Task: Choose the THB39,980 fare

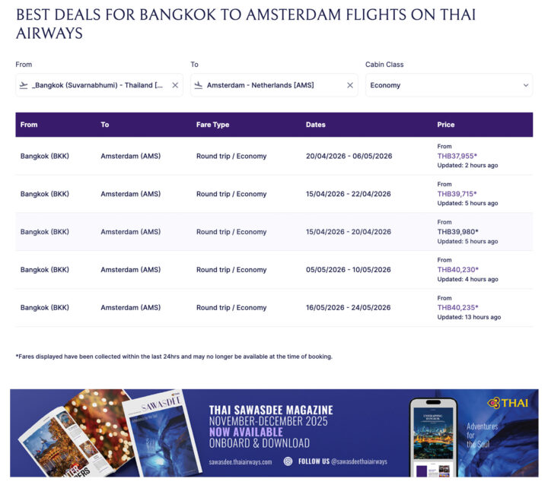Action: (x=457, y=232)
